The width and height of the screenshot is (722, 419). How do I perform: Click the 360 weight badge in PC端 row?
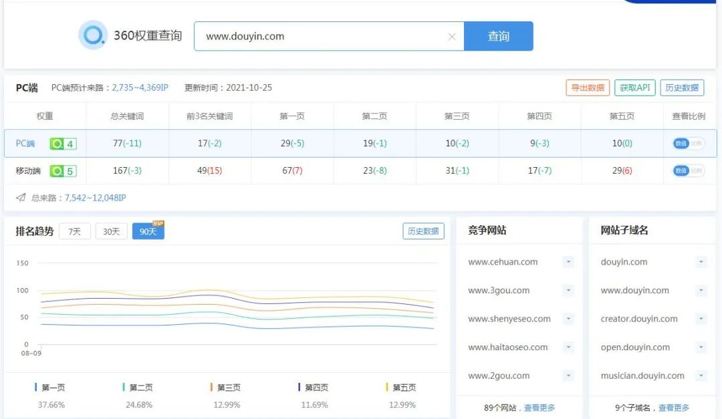click(x=63, y=144)
